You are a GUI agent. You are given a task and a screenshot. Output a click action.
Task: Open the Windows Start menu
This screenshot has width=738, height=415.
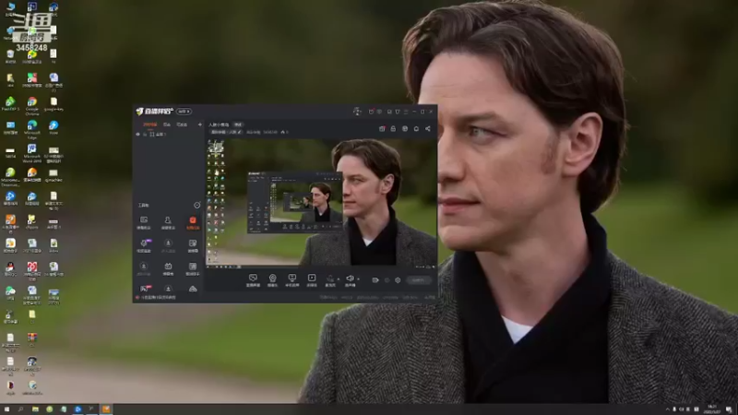6,409
